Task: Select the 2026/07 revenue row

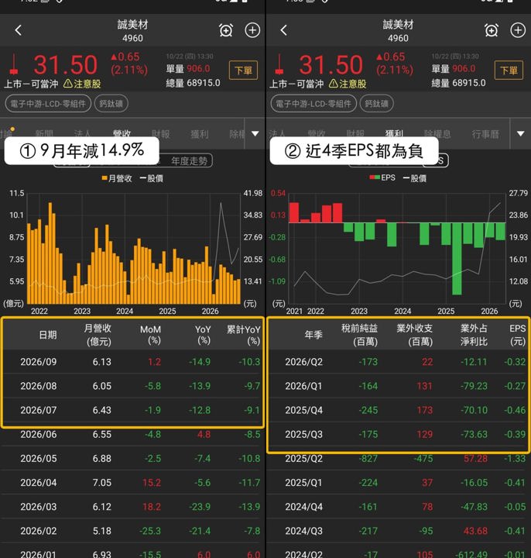Action: (x=132, y=410)
